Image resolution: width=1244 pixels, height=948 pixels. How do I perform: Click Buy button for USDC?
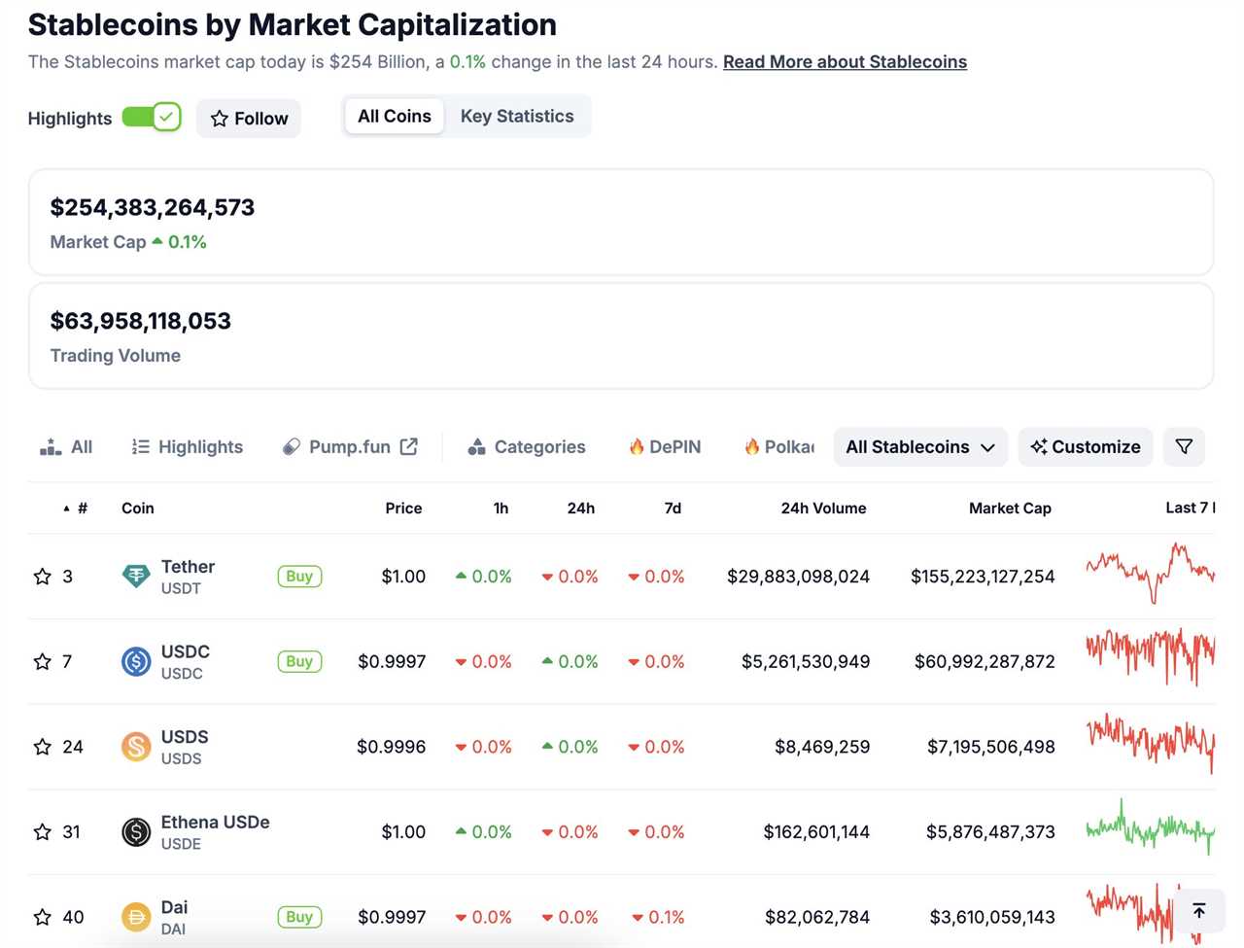pyautogui.click(x=299, y=661)
